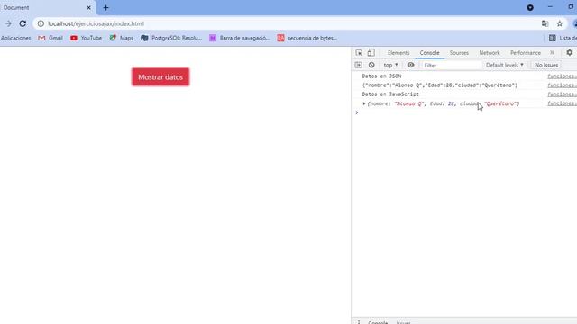
Task: Open the Barra de navegacio bookmark
Action: click(x=240, y=38)
